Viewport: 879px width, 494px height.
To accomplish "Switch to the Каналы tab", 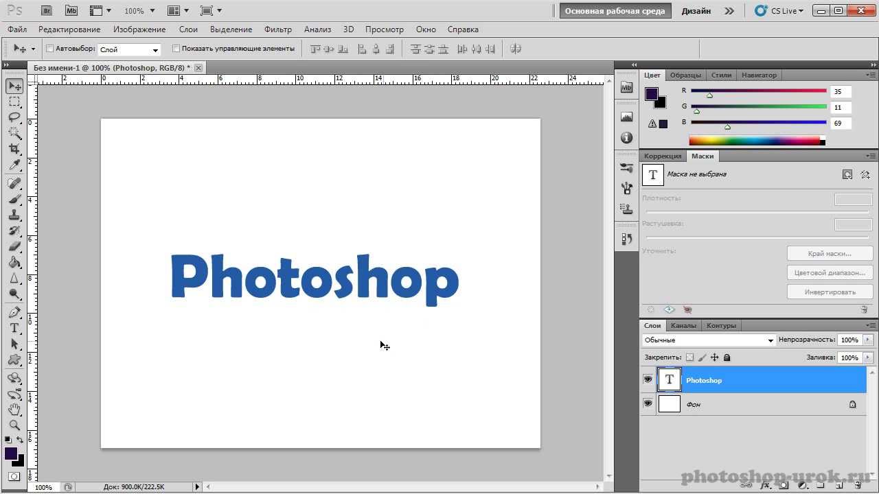I will [683, 325].
